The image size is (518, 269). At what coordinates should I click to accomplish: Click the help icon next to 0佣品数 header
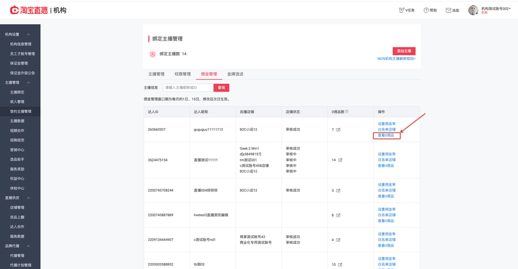coord(347,112)
